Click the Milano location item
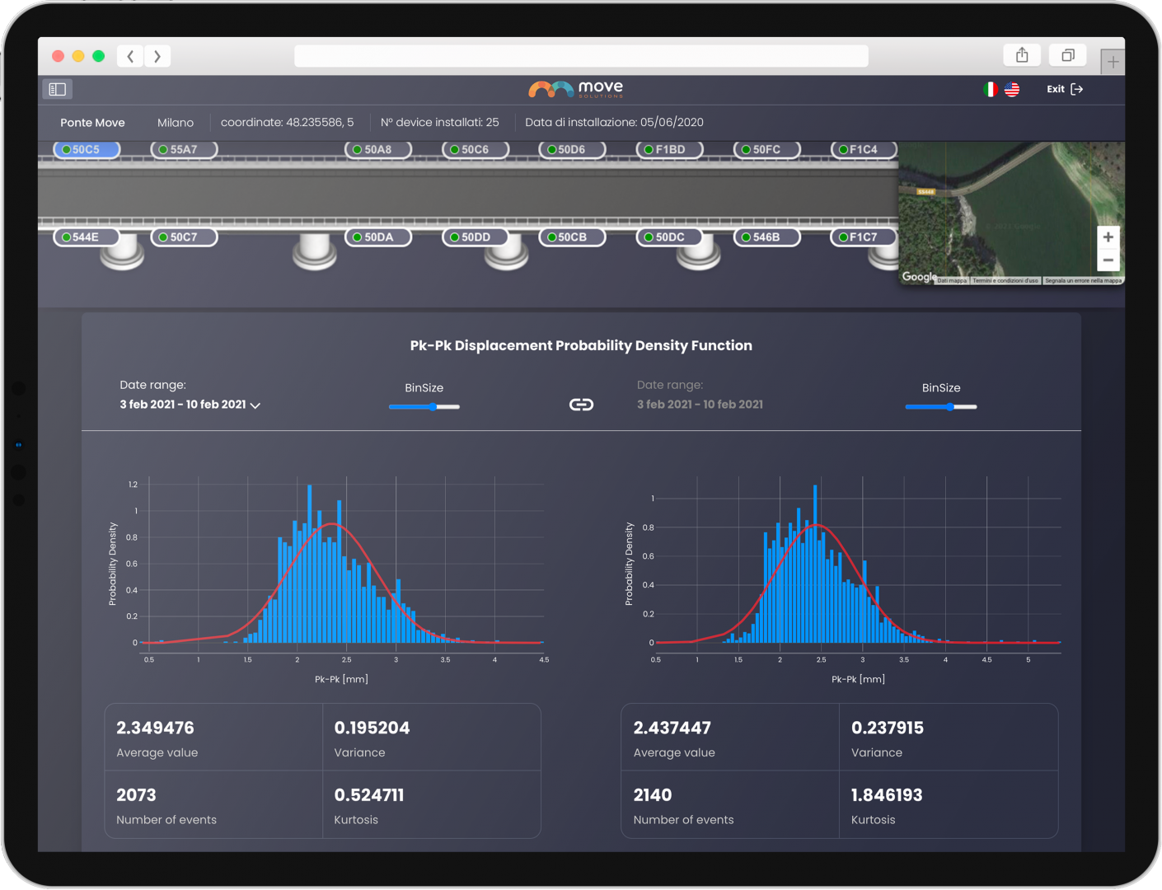The height and width of the screenshot is (890, 1162). pyautogui.click(x=176, y=123)
